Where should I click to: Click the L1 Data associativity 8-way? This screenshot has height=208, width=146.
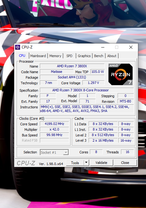tap(126, 124)
